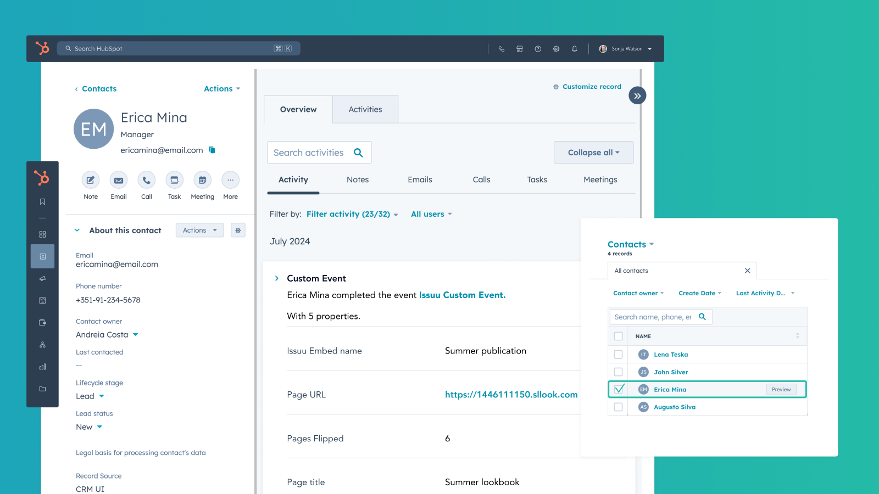Open the Filter activity (23/32) dropdown

click(352, 214)
